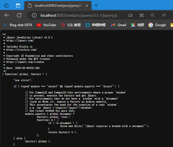The image size is (173, 147).
Task: Click the '"use strict";' line
Action: (x=23, y=80)
